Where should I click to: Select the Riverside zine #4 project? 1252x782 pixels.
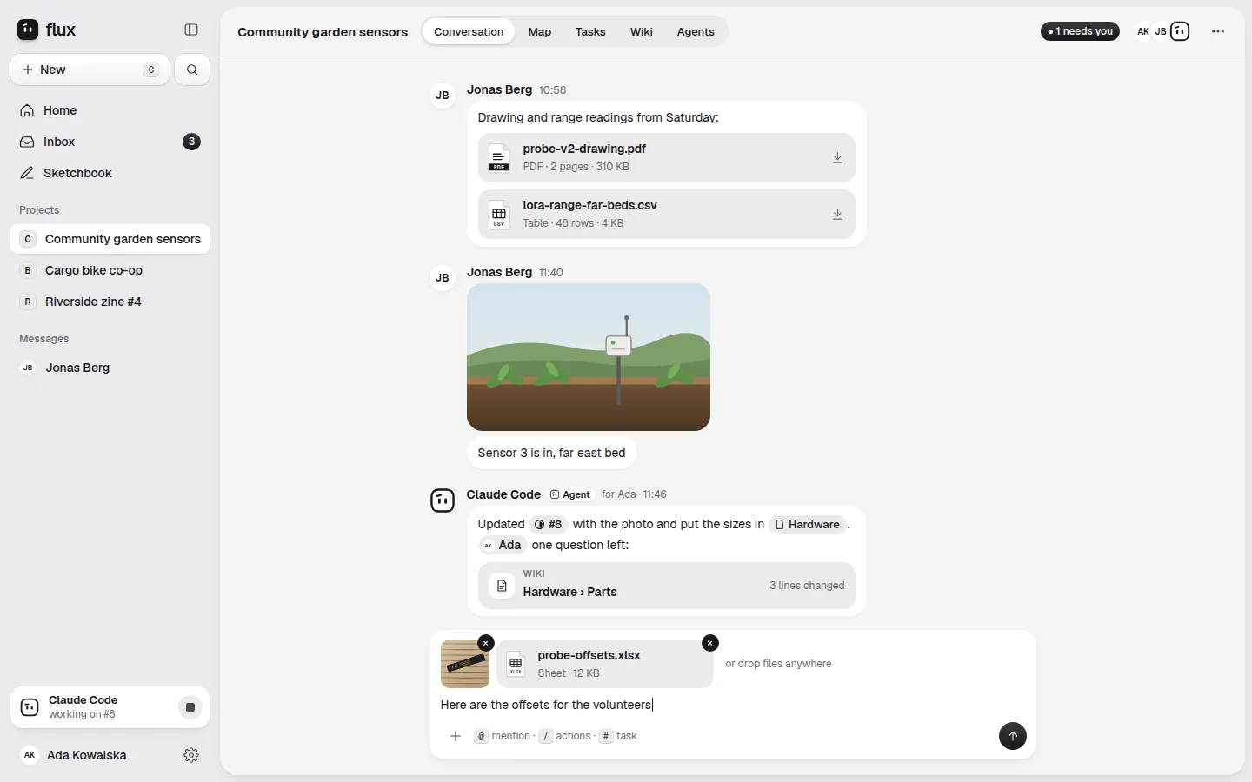click(110, 302)
